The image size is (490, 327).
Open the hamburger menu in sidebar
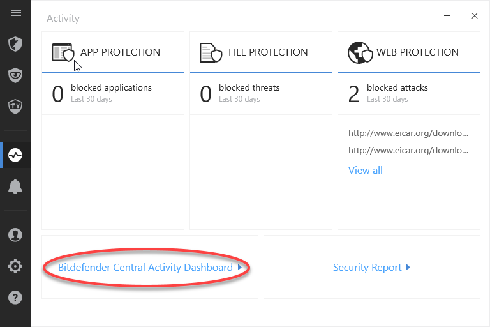15,13
